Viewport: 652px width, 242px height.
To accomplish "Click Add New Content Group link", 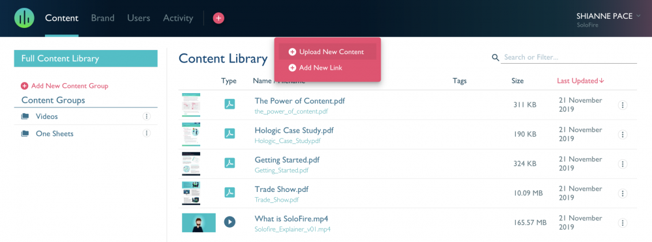I will [70, 86].
